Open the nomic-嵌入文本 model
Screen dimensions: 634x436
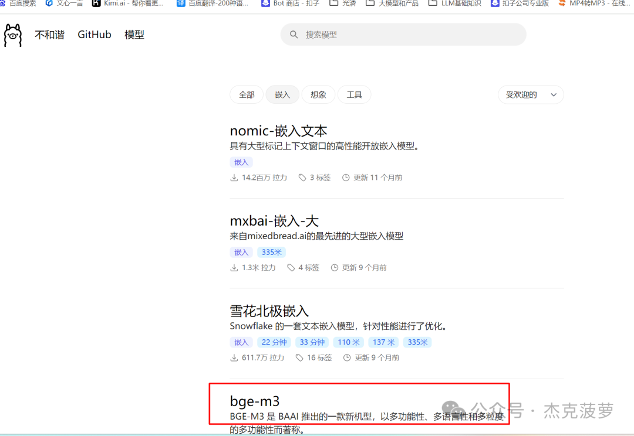(x=278, y=131)
